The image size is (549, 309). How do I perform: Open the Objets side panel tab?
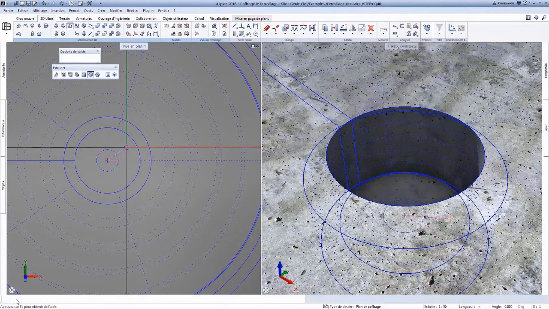(x=3, y=186)
